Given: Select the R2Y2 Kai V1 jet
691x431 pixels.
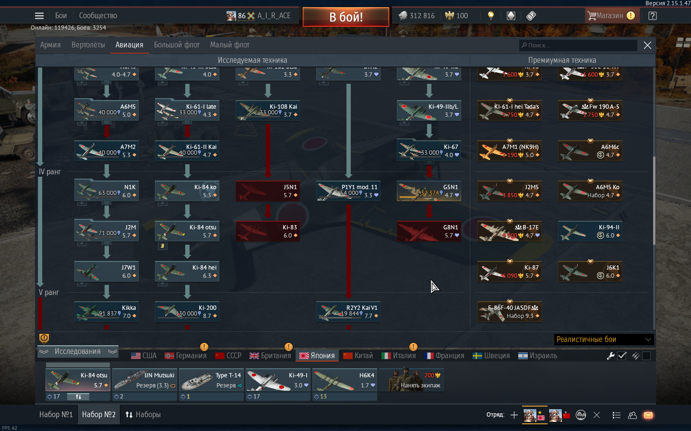Looking at the screenshot, I should coord(348,311).
